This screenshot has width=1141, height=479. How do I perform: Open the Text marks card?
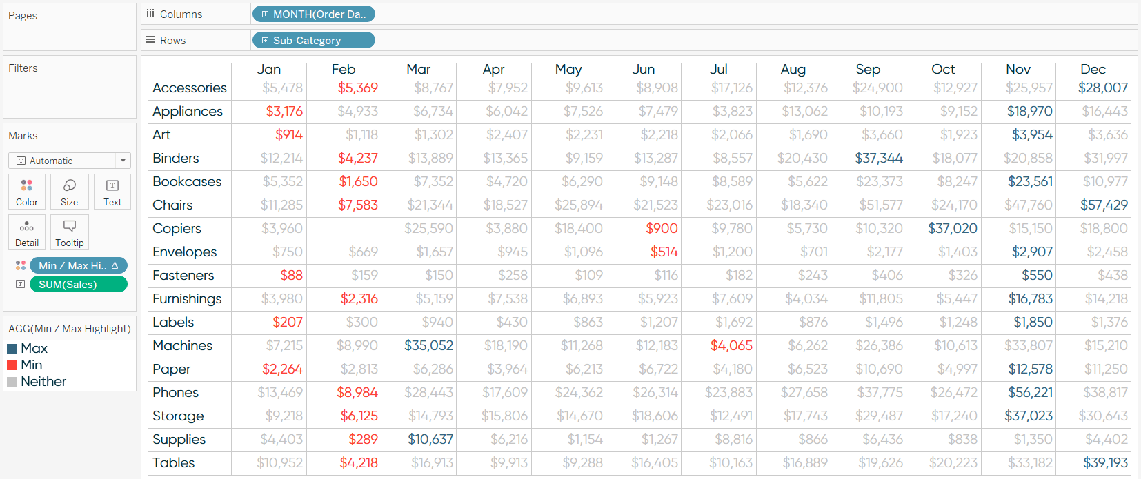(112, 192)
